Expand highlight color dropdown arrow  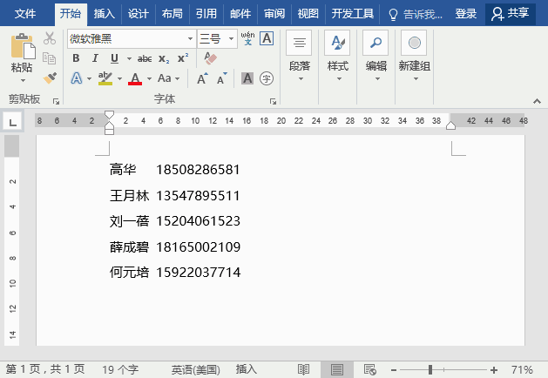[119, 78]
